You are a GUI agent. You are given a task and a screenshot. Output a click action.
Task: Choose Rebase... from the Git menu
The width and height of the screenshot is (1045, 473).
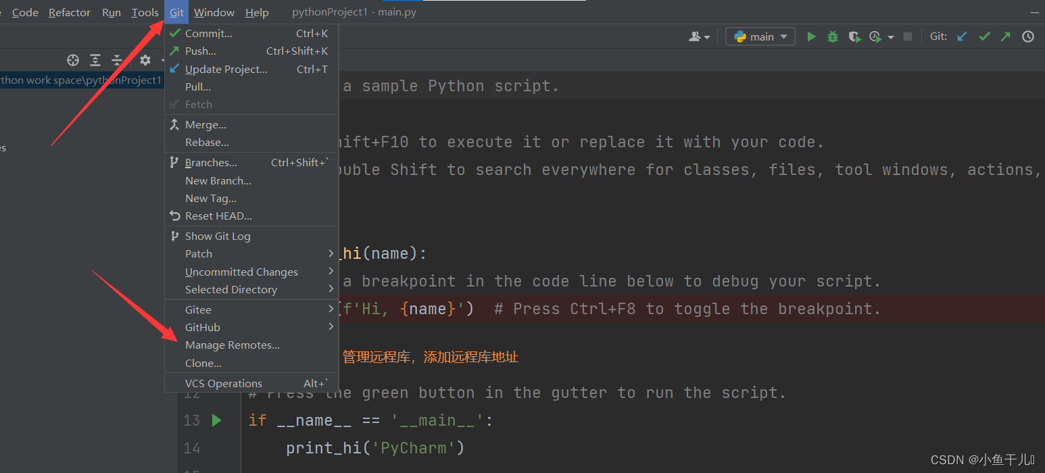(251, 142)
